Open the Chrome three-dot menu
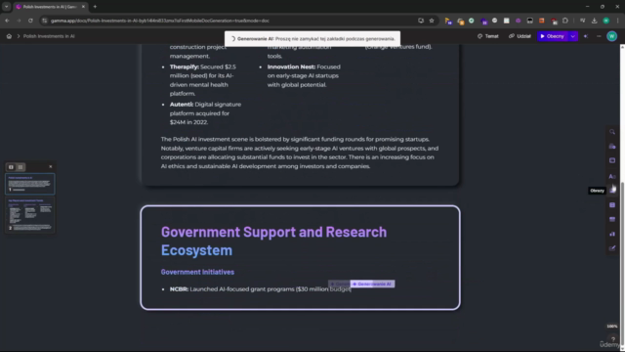 coord(617,21)
